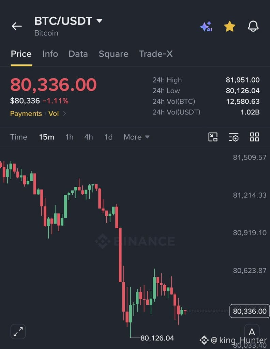Screen dimensions: 270x349
Task: Switch to the Info tab
Action: click(50, 54)
